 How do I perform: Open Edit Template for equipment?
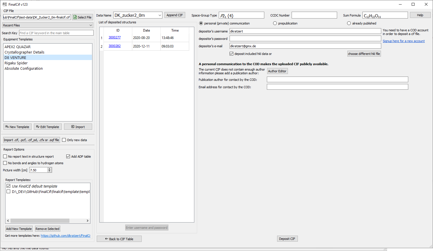point(48,127)
